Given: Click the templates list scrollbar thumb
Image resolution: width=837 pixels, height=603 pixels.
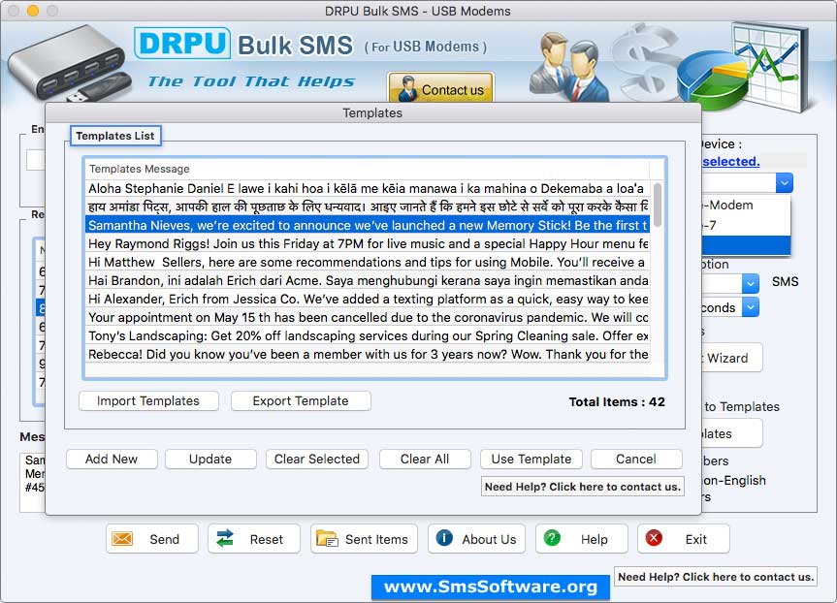Looking at the screenshot, I should click(x=658, y=205).
